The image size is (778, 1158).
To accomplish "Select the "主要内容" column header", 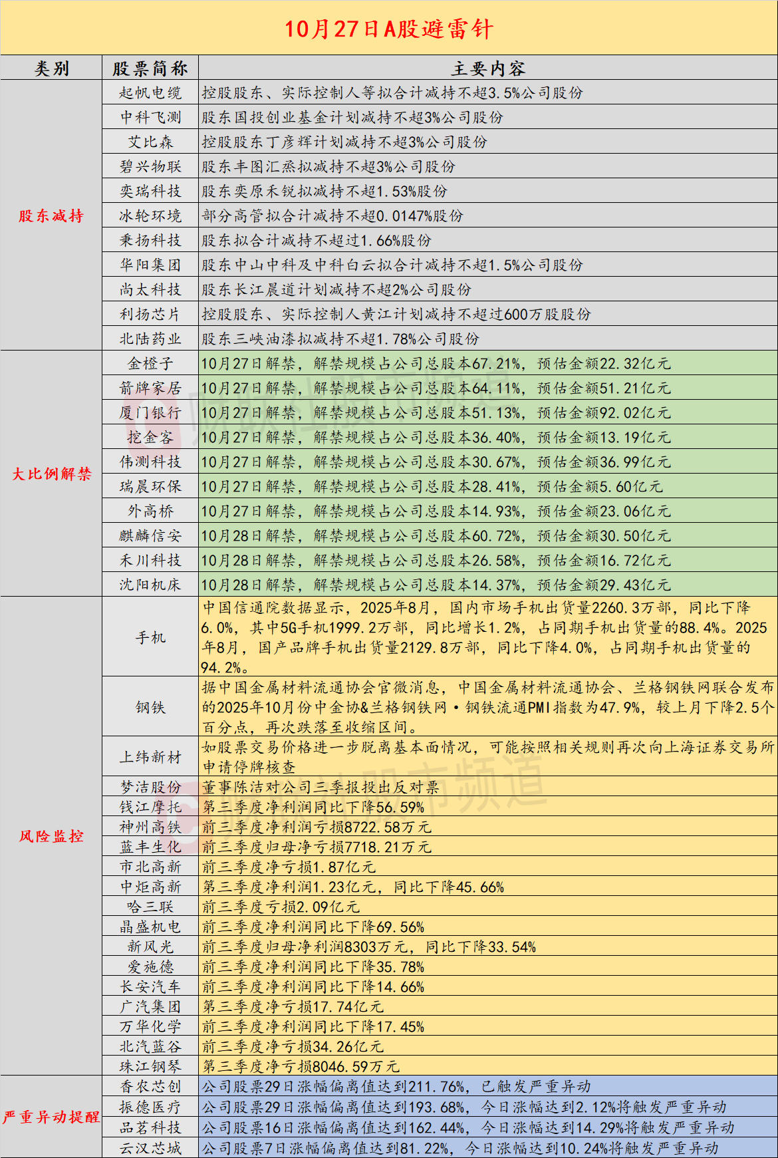I will point(488,69).
